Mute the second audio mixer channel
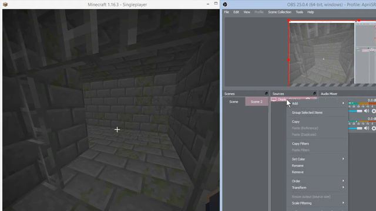This screenshot has height=211, width=376. tap(367, 128)
